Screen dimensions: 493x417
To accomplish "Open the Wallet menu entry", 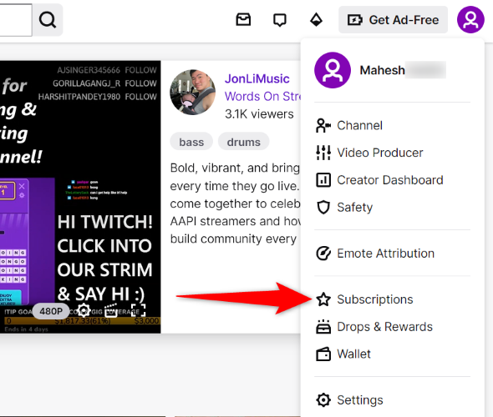I will [392, 354].
